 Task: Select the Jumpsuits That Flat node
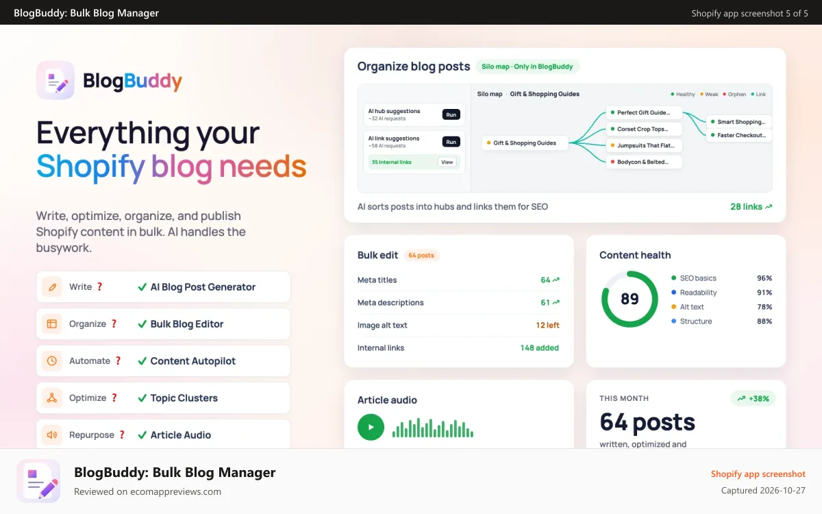click(x=645, y=145)
